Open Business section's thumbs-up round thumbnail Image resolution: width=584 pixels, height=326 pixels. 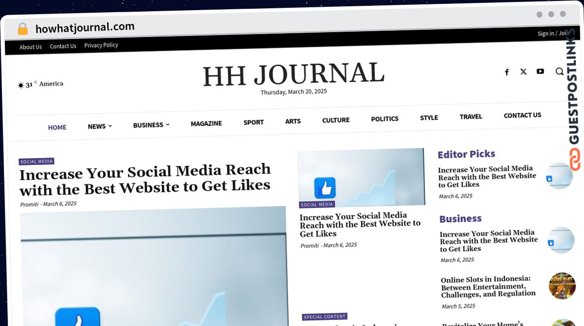561,240
